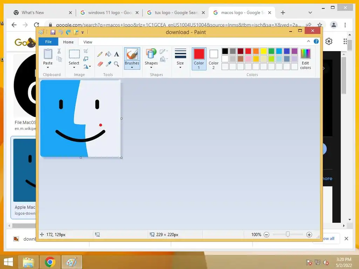359x269 pixels.
Task: Click the Finder face canvas image
Action: (x=81, y=118)
